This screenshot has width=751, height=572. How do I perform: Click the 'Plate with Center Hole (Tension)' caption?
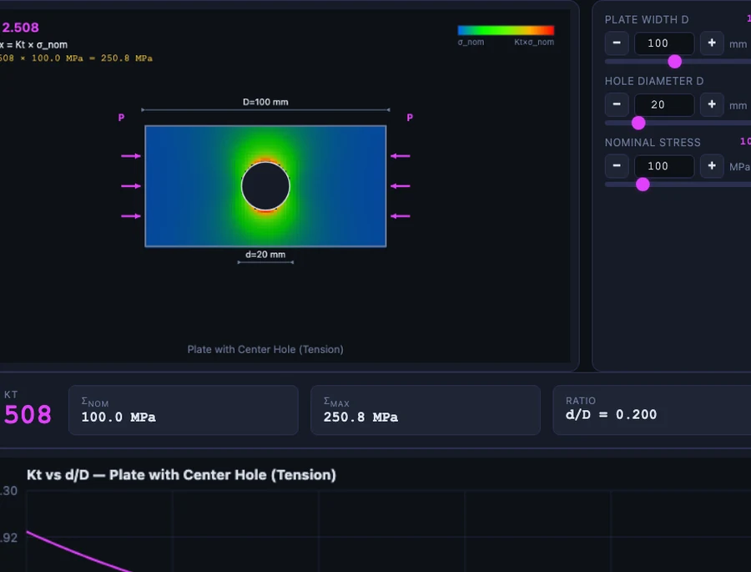click(265, 350)
